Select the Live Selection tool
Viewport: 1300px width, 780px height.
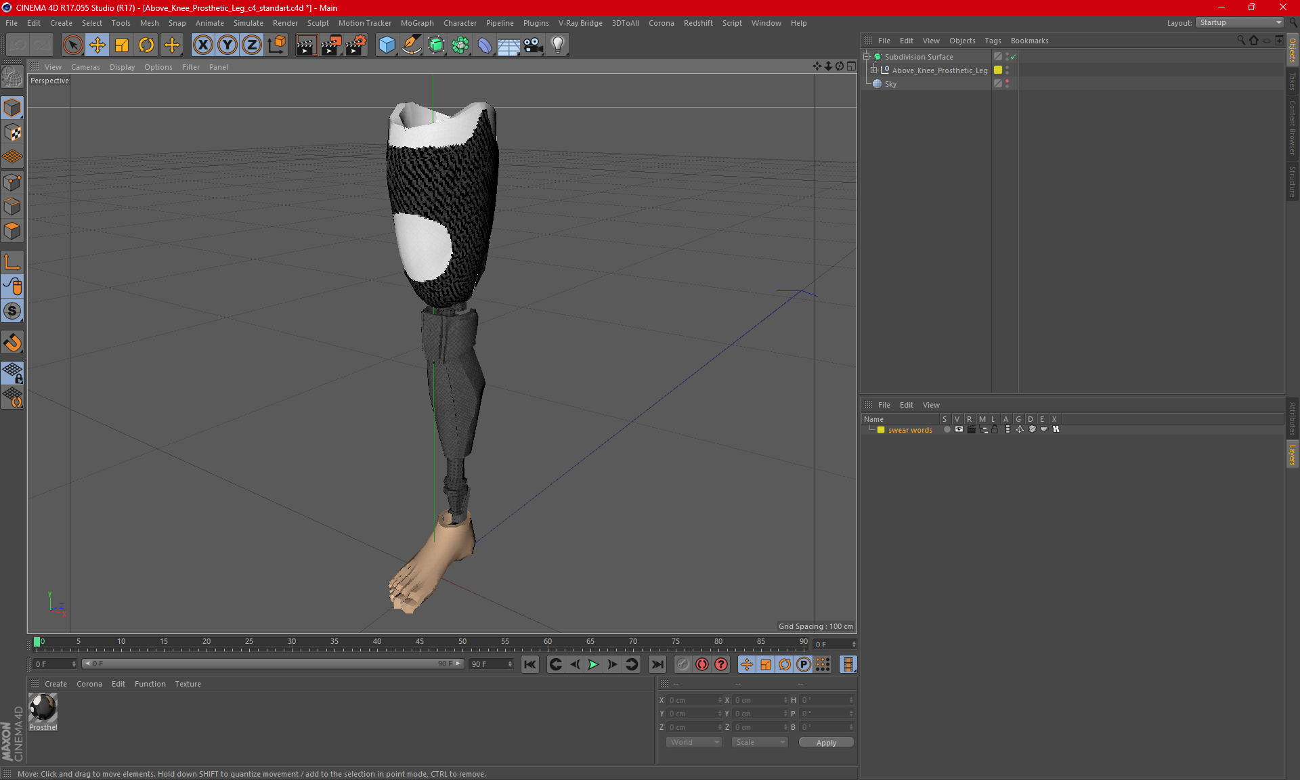coord(72,45)
